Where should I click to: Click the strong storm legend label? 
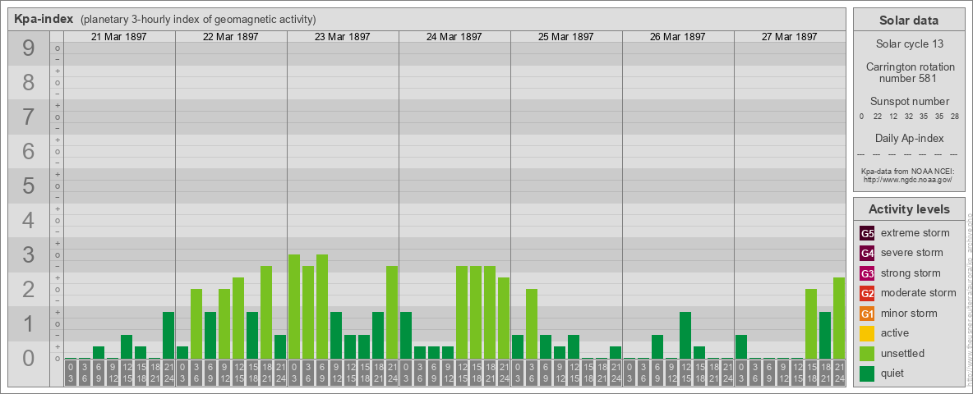point(911,273)
